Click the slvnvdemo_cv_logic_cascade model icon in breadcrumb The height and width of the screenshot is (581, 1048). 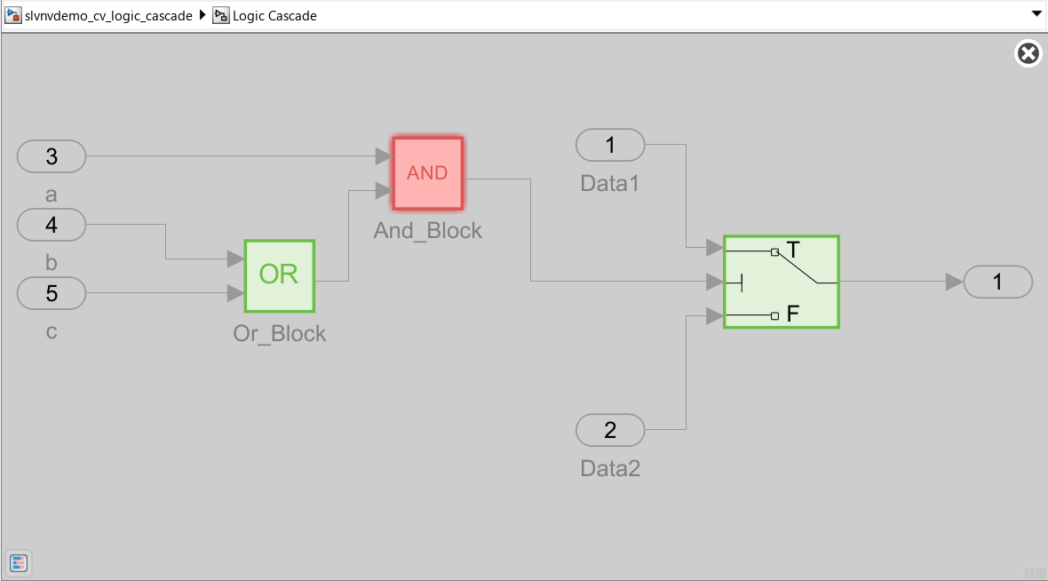click(x=12, y=15)
